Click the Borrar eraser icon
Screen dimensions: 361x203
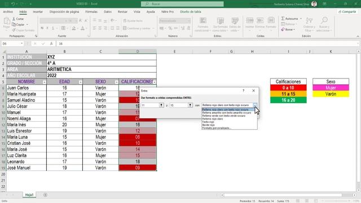(x=283, y=29)
